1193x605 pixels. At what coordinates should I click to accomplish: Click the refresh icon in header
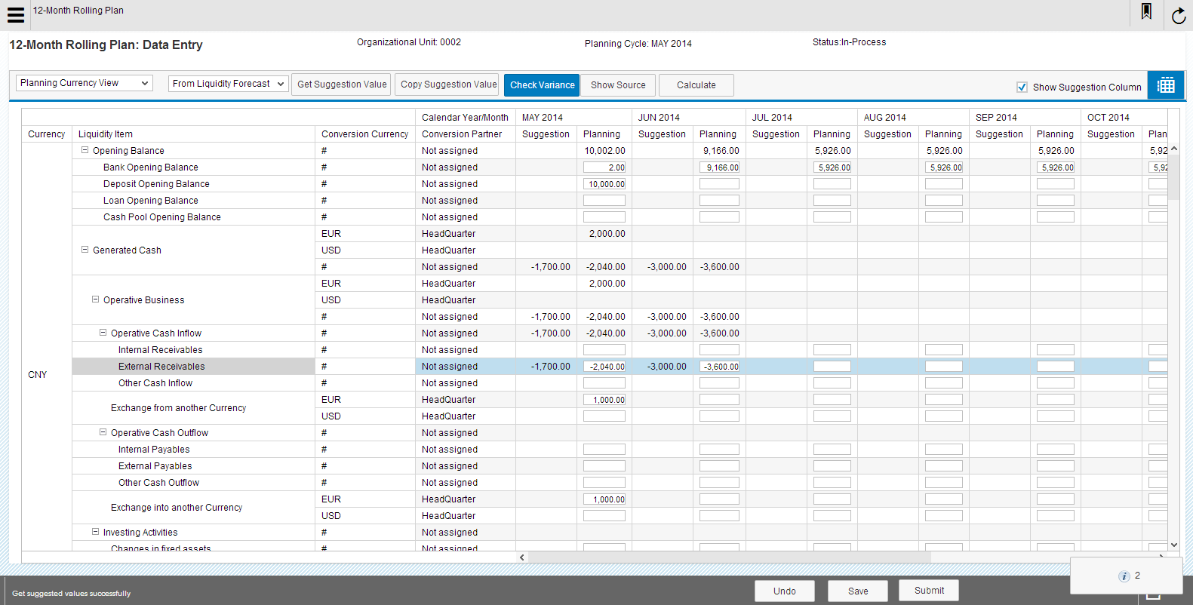(1179, 15)
